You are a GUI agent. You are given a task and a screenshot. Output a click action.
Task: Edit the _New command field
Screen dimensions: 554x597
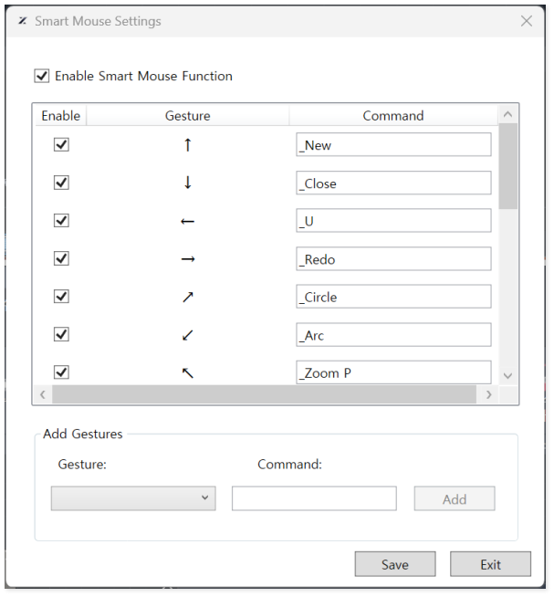pos(393,144)
